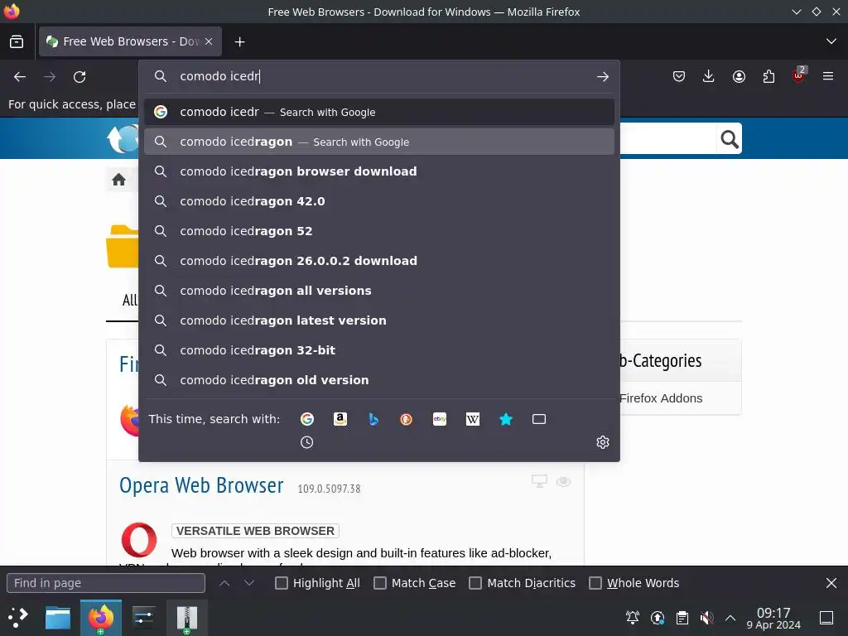
Task: Click the website search magnifier button
Action: coord(730,139)
